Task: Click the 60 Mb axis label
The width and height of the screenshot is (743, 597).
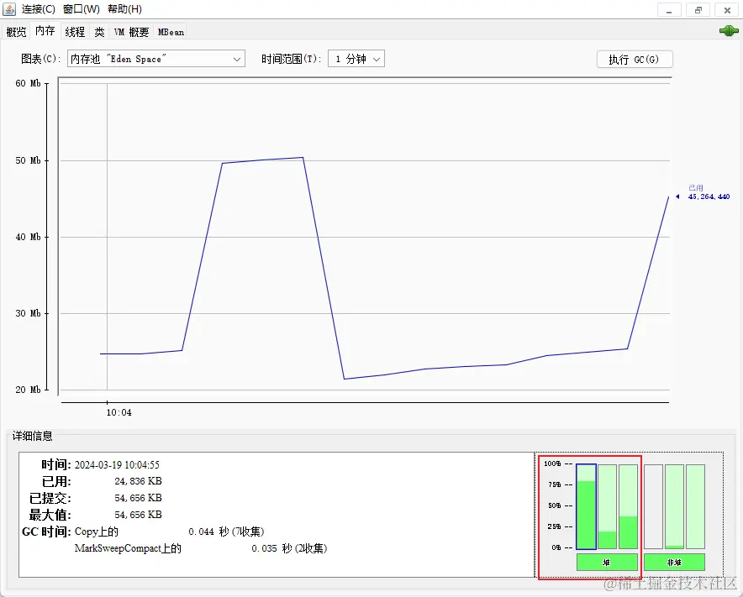Action: 28,83
